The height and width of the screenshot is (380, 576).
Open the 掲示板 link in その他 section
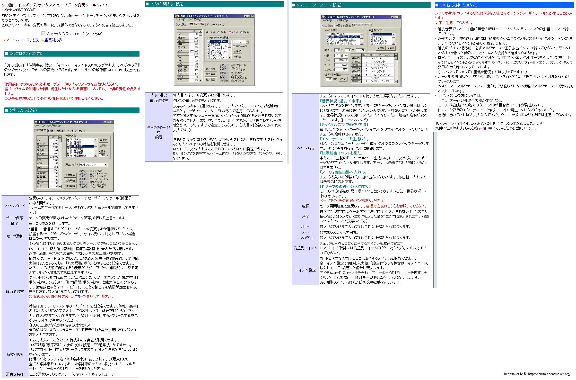tap(480, 128)
